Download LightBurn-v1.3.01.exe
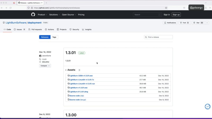The height and width of the screenshot is (119, 212). [78, 88]
